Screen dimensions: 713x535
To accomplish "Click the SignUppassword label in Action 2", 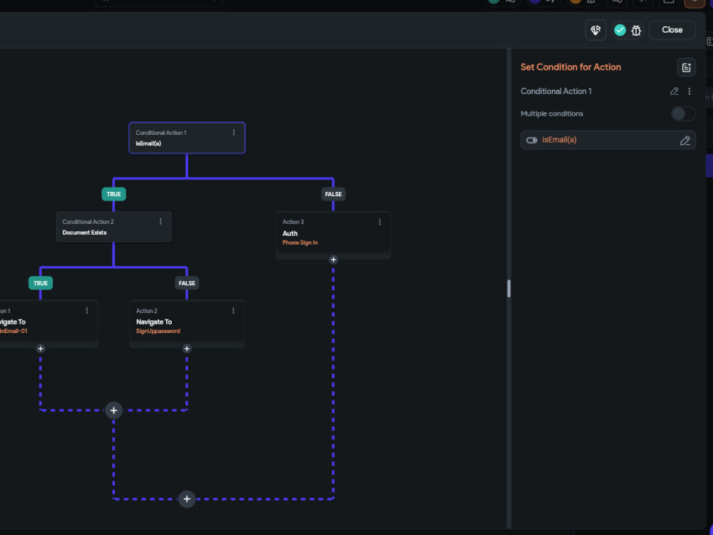I will click(x=158, y=331).
